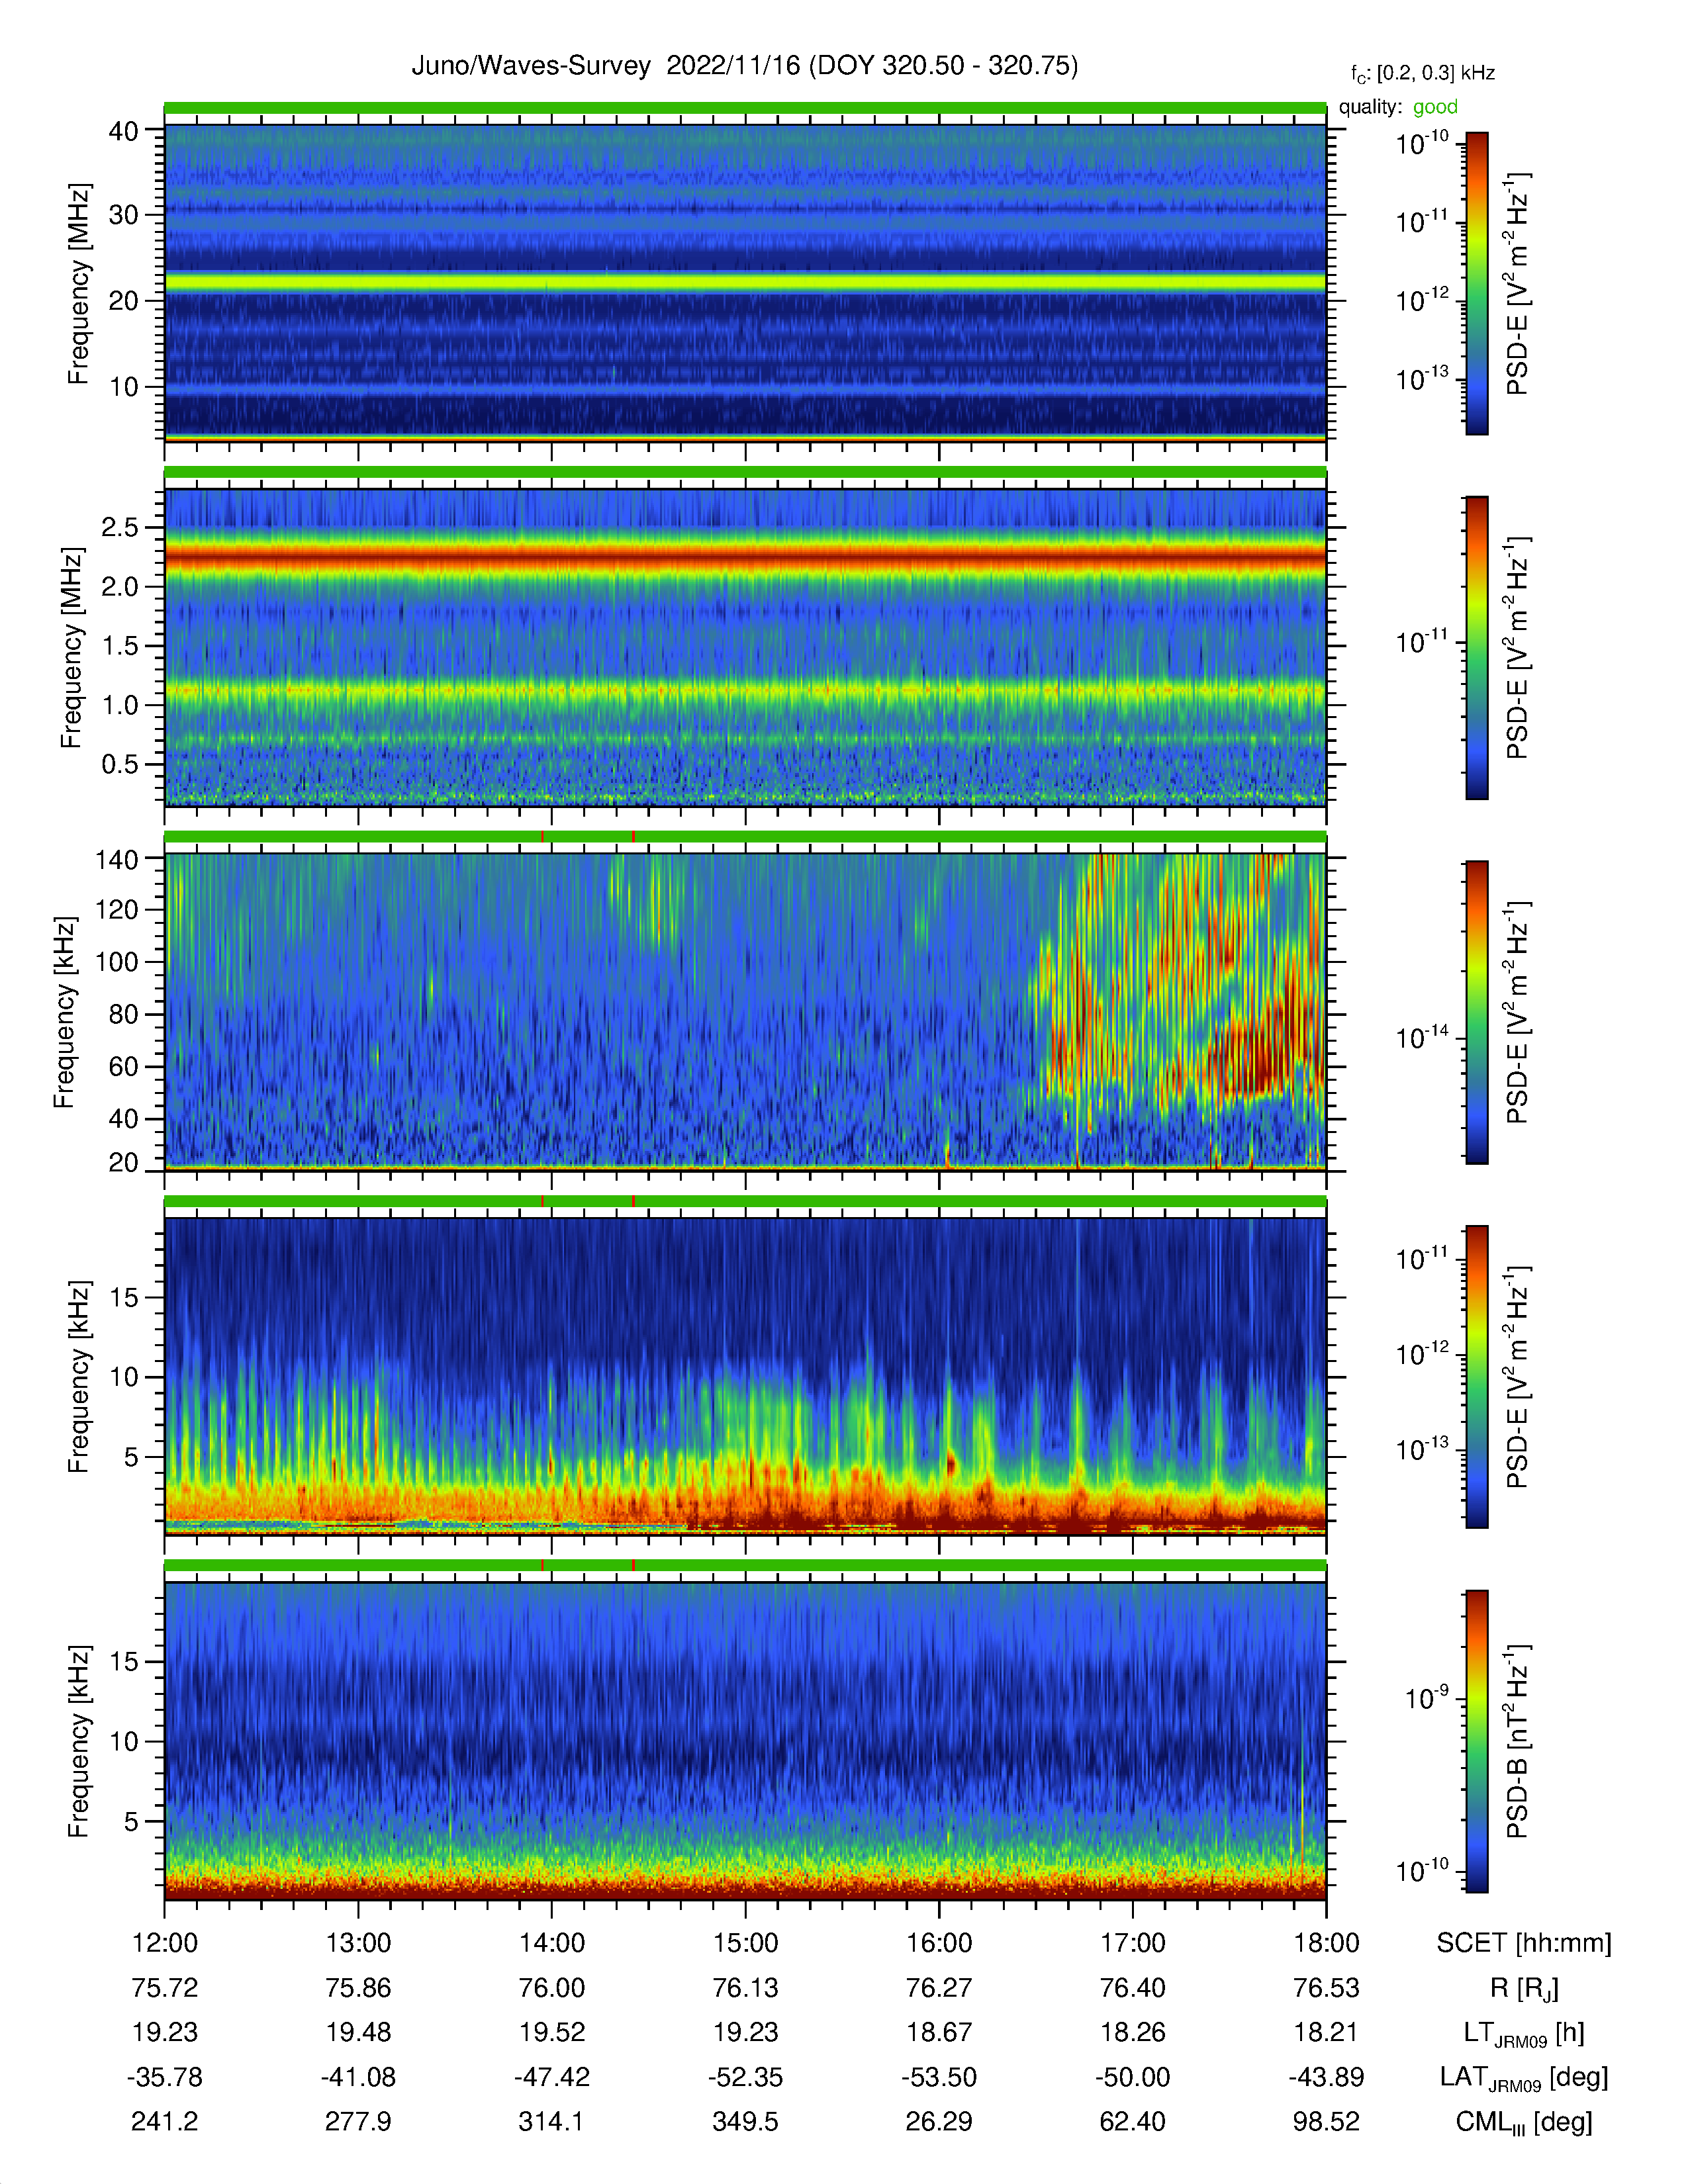This screenshot has height=2184, width=1688.
Task: Click the 14:00 SCET time label
Action: (x=551, y=1943)
